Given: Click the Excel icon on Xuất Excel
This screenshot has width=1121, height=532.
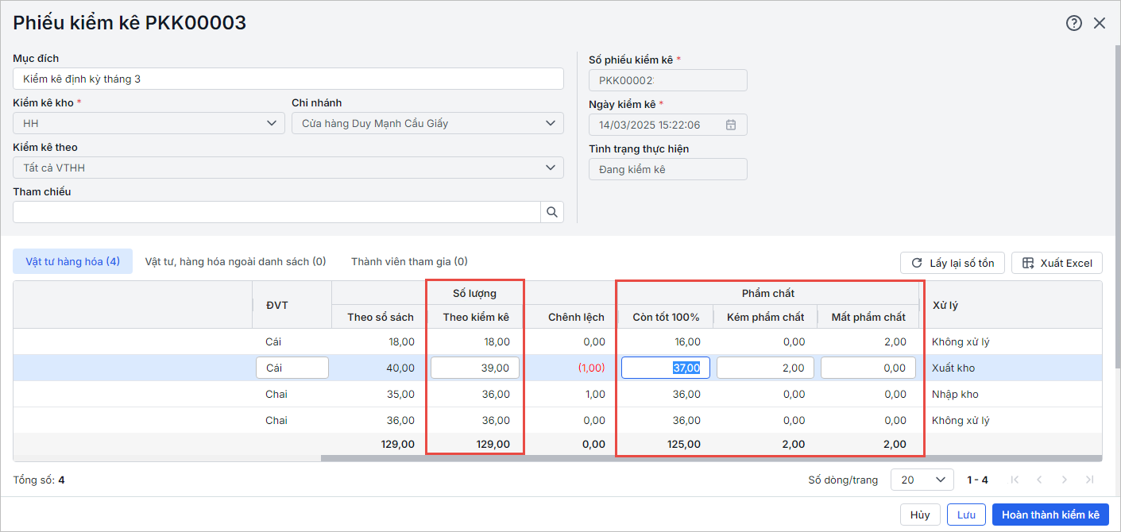Looking at the screenshot, I should [x=1028, y=263].
